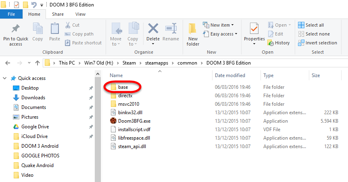Open the Properties dropdown arrow
348x182 pixels.
254,44
